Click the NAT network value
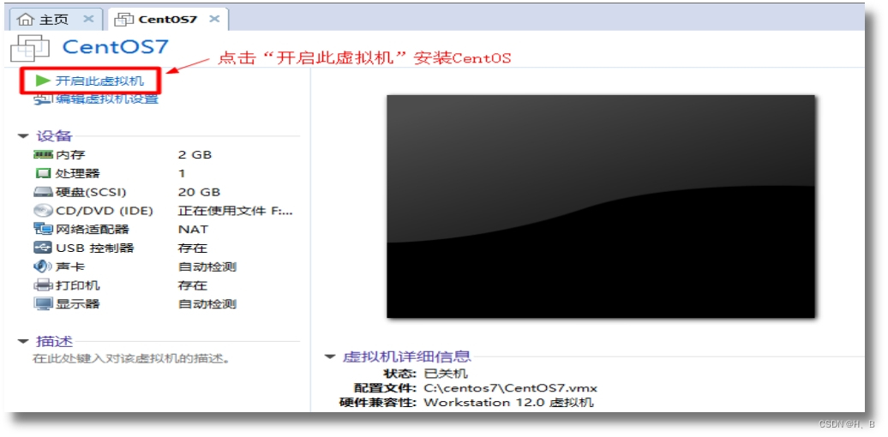 pyautogui.click(x=193, y=230)
